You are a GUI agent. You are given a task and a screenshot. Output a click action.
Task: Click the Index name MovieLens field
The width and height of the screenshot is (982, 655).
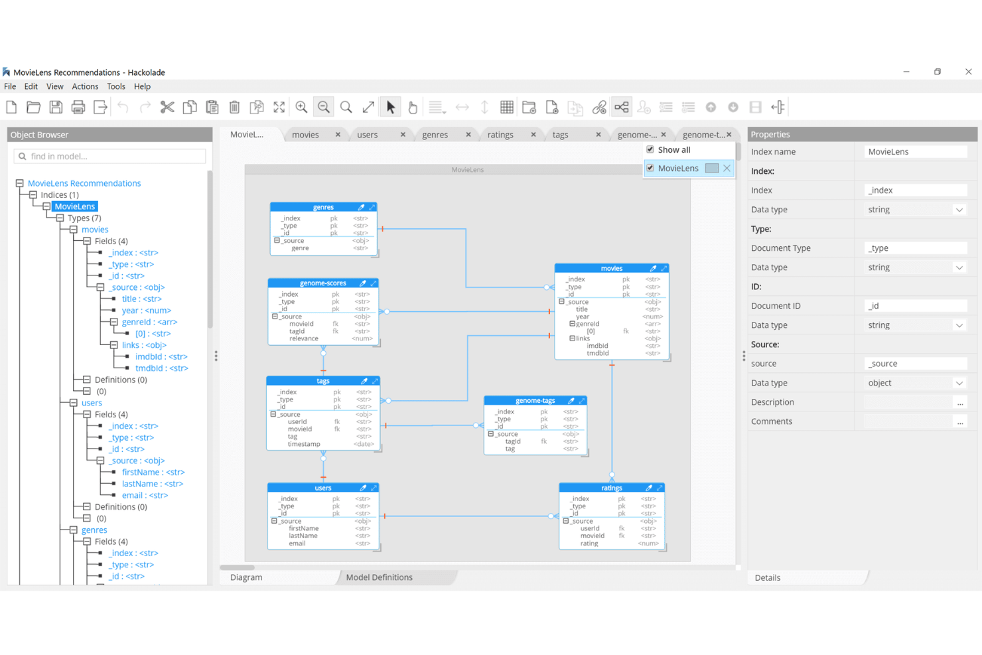tap(916, 152)
